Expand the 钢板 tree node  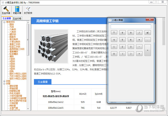click(4, 81)
